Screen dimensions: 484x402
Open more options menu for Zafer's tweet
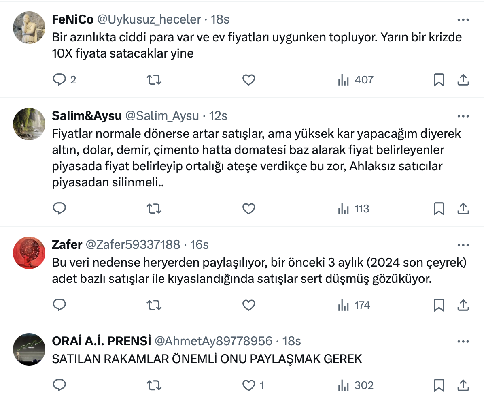pos(463,245)
